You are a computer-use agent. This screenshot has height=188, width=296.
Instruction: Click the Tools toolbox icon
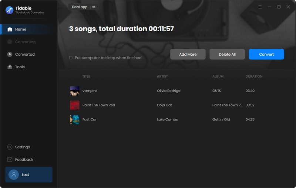(x=10, y=67)
